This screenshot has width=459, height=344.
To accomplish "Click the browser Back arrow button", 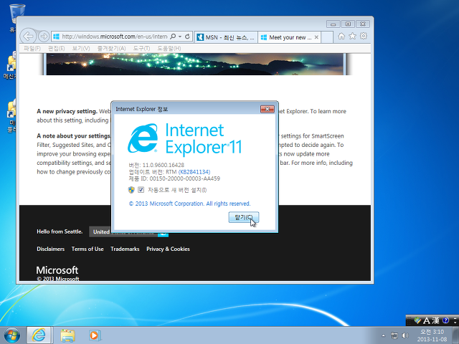I will coord(28,37).
